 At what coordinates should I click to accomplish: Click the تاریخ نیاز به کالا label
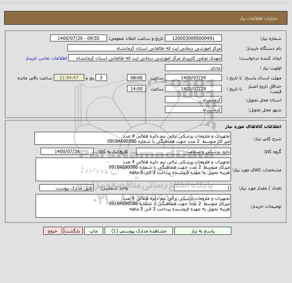coord(113,152)
